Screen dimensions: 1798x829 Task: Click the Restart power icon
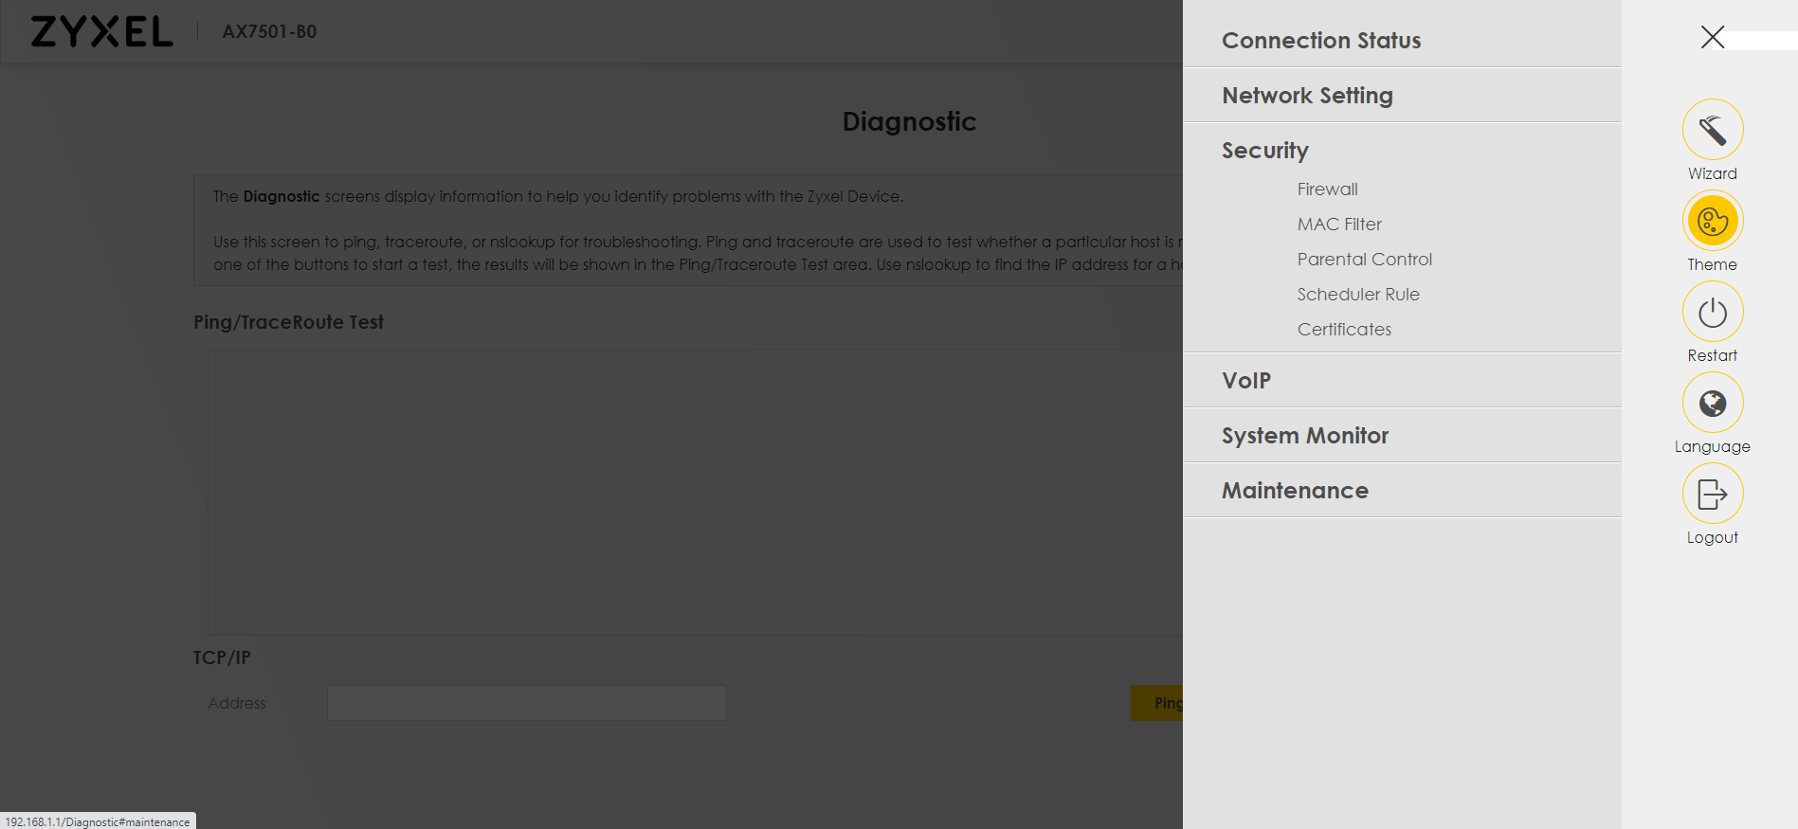pyautogui.click(x=1712, y=312)
